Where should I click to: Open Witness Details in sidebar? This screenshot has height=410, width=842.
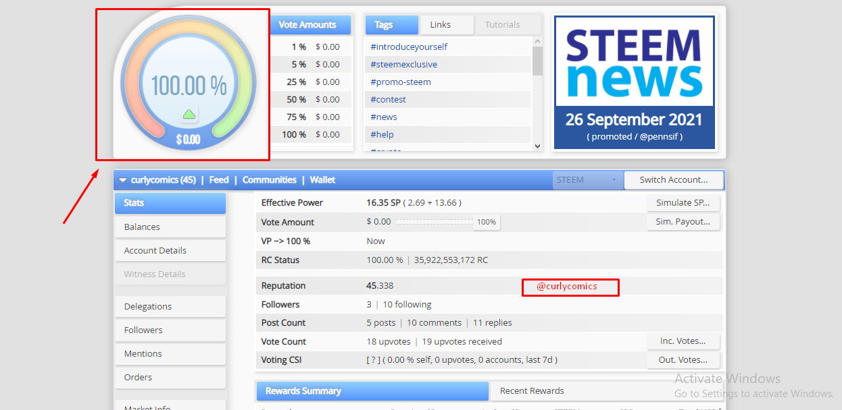[170, 274]
